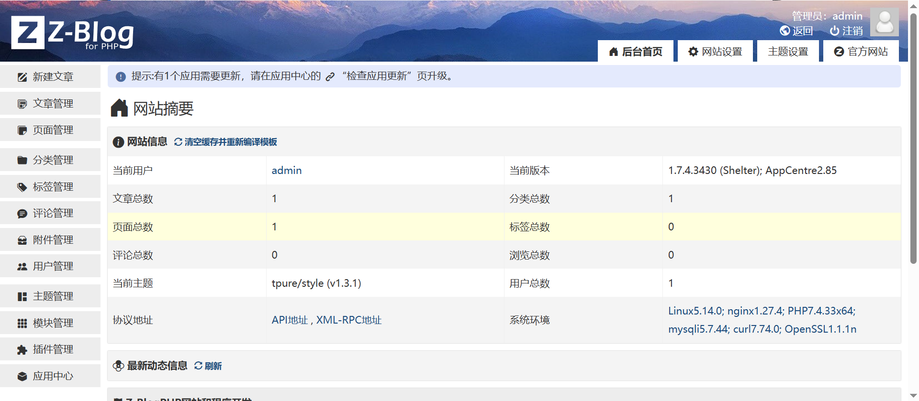Screen dimensions: 919x401
Task: Click the 模块管理 grid icon
Action: (x=22, y=323)
